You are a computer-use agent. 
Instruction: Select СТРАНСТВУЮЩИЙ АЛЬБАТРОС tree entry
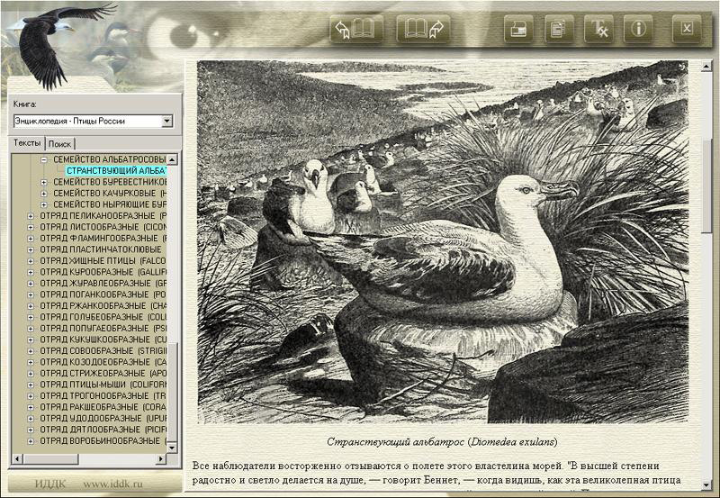point(115,171)
